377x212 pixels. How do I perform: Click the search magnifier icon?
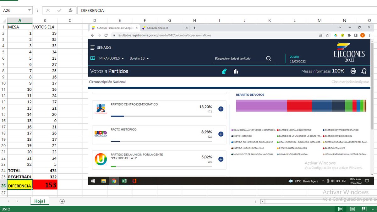(x=269, y=58)
